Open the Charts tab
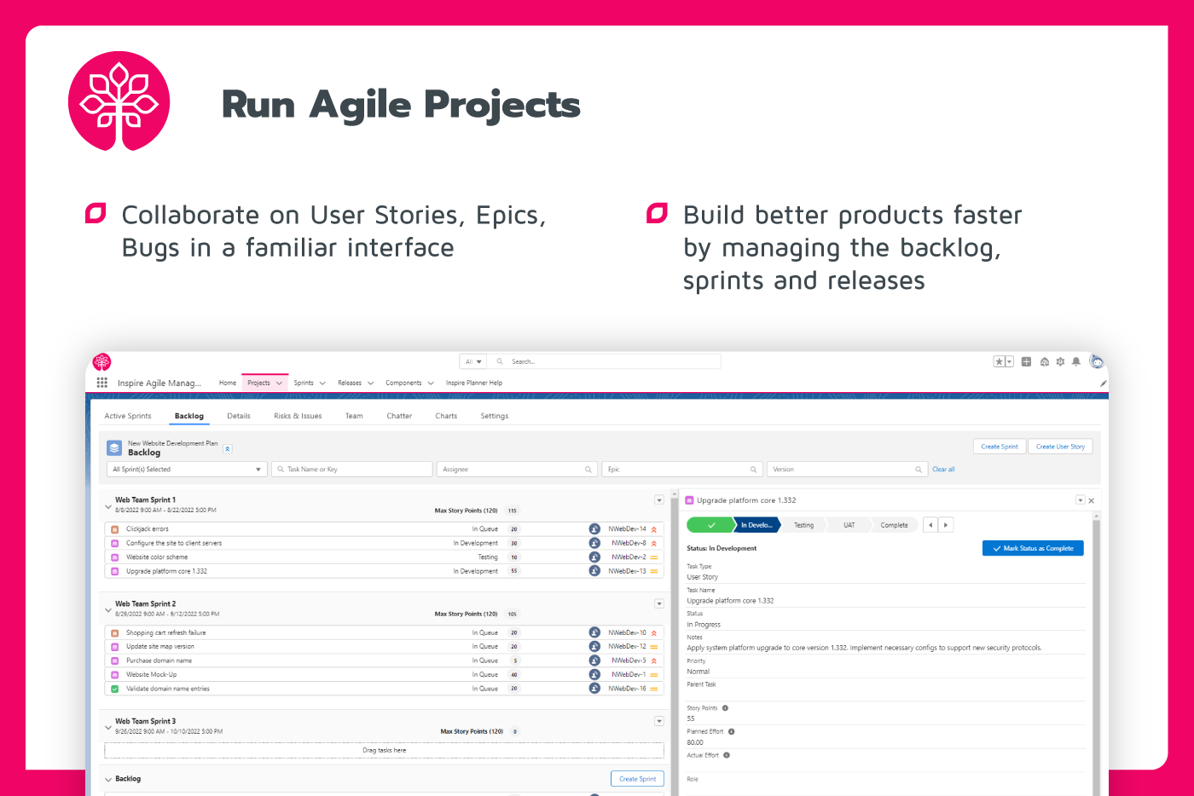 click(446, 416)
